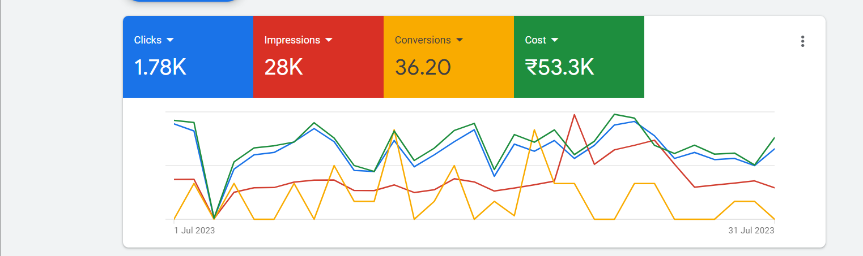Click the Clicks label text
The width and height of the screenshot is (863, 256).
(x=148, y=40)
